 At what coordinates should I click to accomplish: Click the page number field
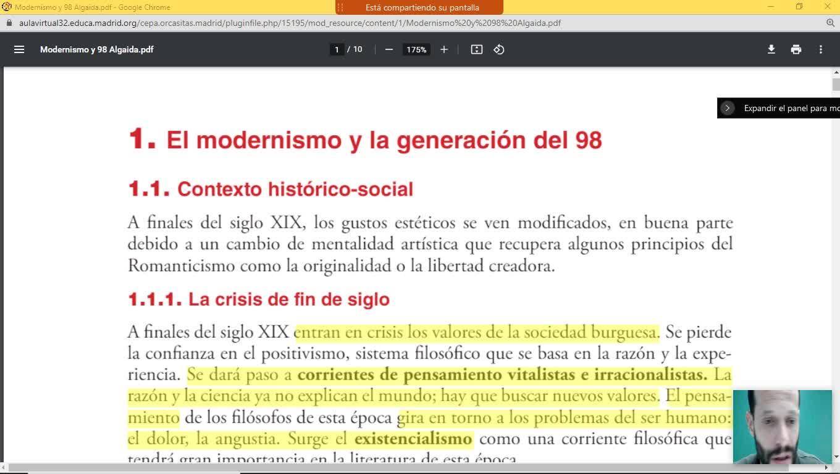click(337, 49)
